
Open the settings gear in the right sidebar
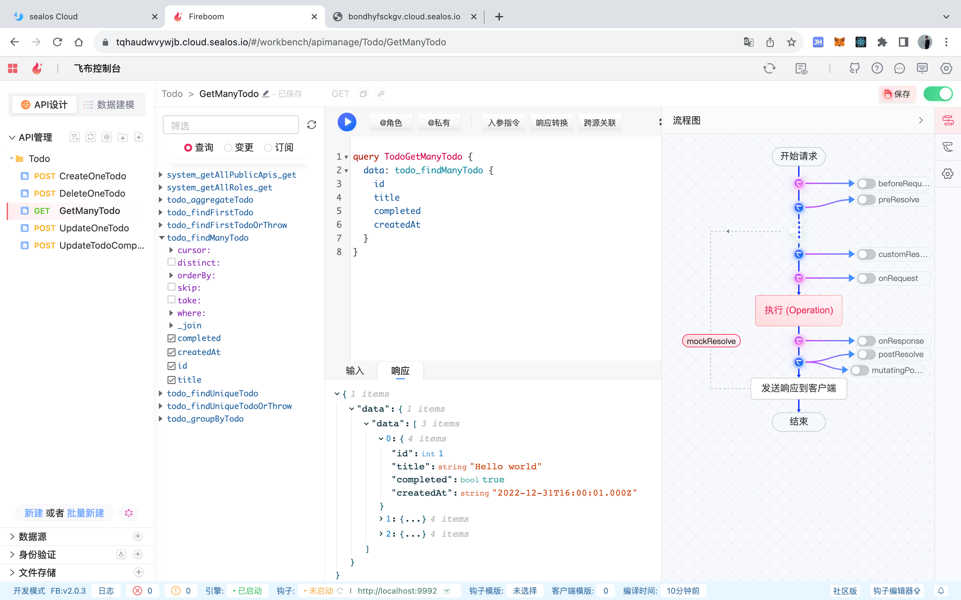pyautogui.click(x=948, y=174)
